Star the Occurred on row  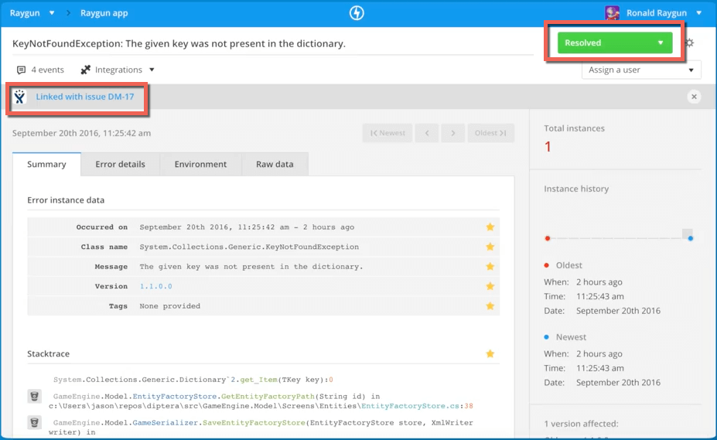[x=490, y=227]
